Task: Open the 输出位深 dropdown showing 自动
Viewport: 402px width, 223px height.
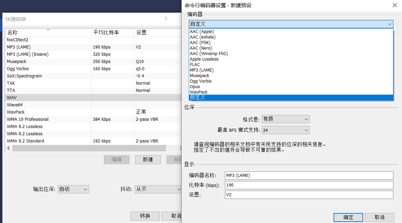Action: 73,189
